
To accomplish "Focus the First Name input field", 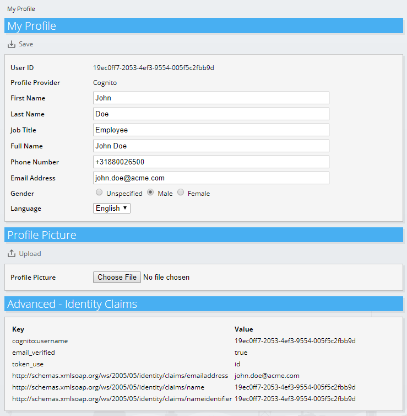I will pos(211,98).
